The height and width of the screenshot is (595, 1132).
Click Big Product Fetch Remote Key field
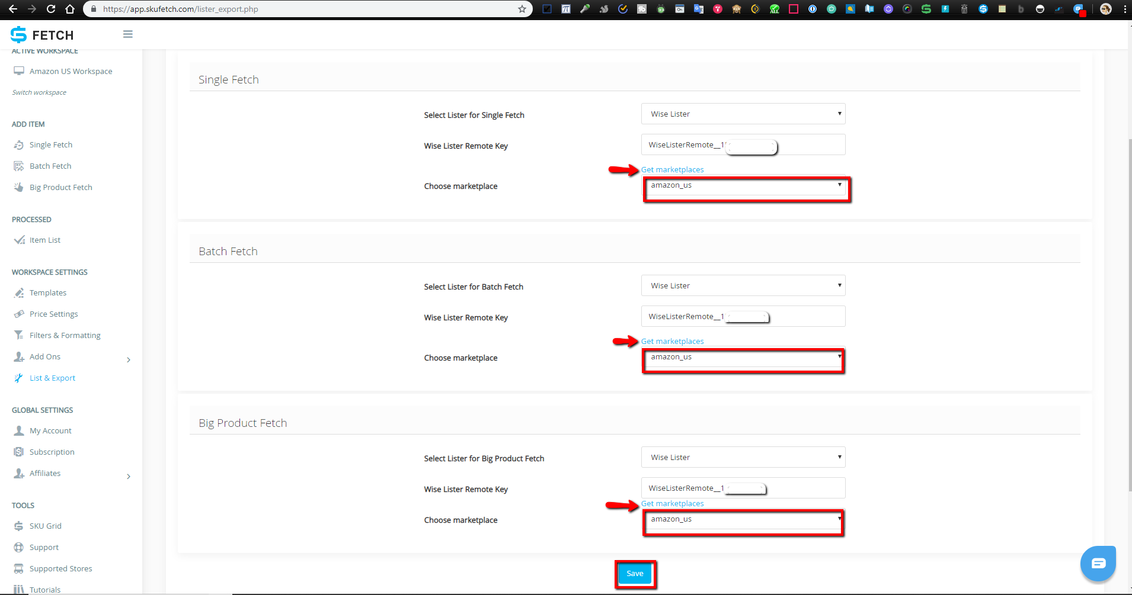point(743,488)
